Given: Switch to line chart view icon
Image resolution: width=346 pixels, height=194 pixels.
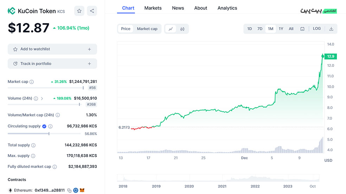Looking at the screenshot, I should 171,29.
